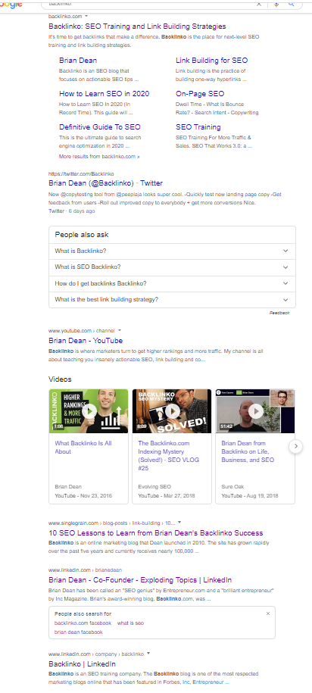Viewport: 312px width, 693px height.
Task: Play the Sure Oak Brian Dean interview video
Action: (255, 411)
